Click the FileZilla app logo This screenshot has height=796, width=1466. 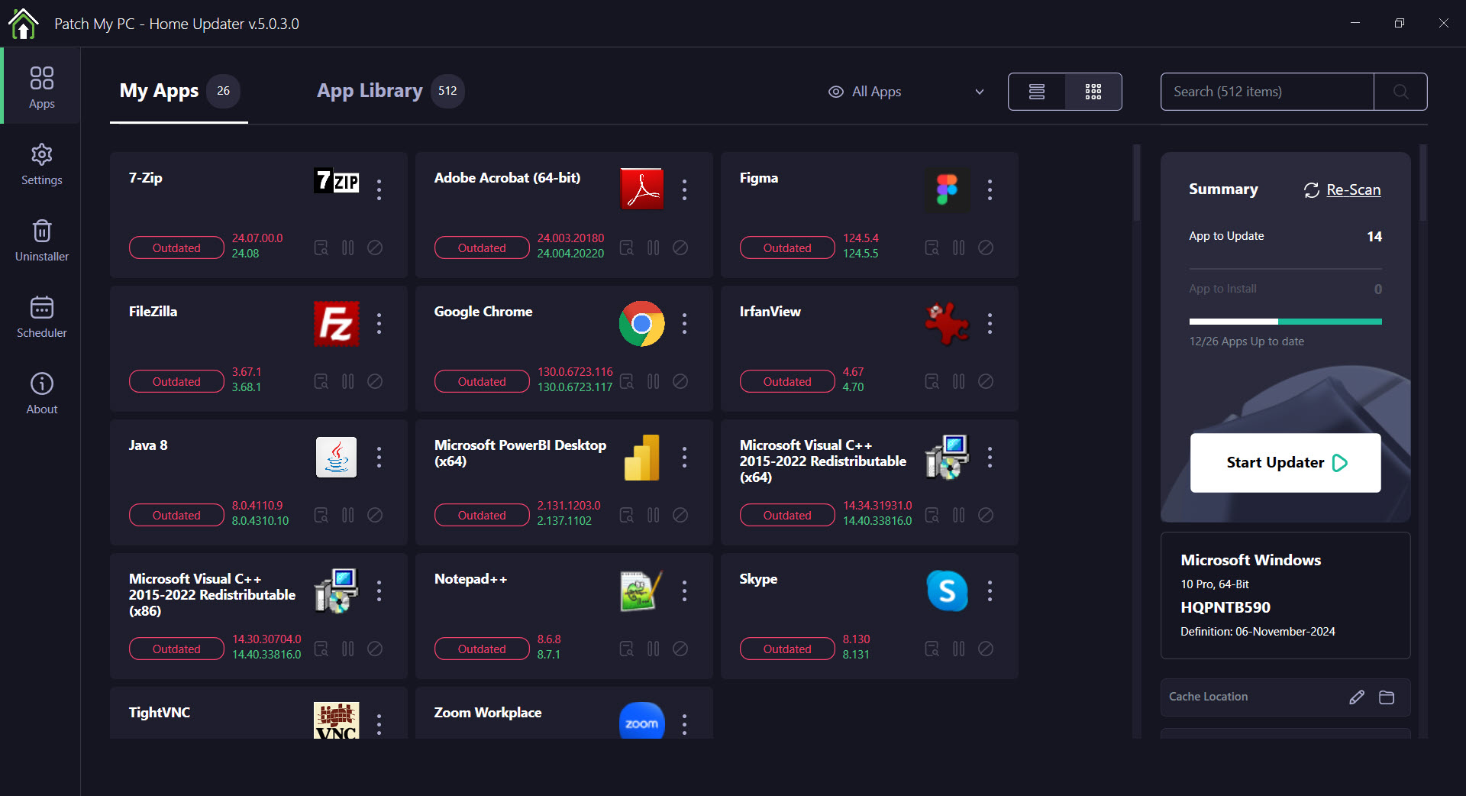coord(337,323)
